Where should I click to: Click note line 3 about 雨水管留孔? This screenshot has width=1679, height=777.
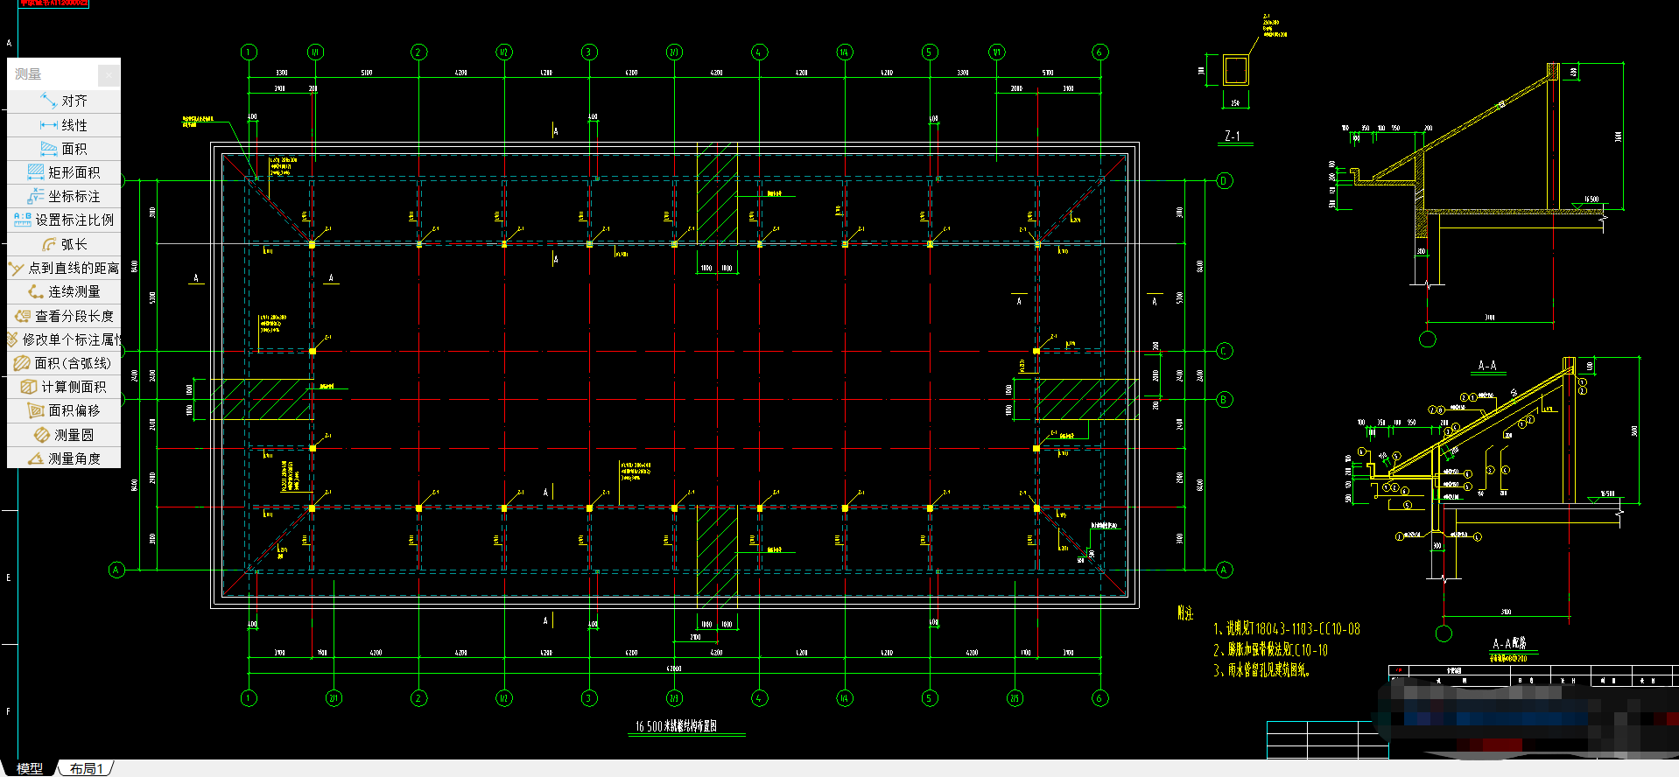coord(1261,670)
